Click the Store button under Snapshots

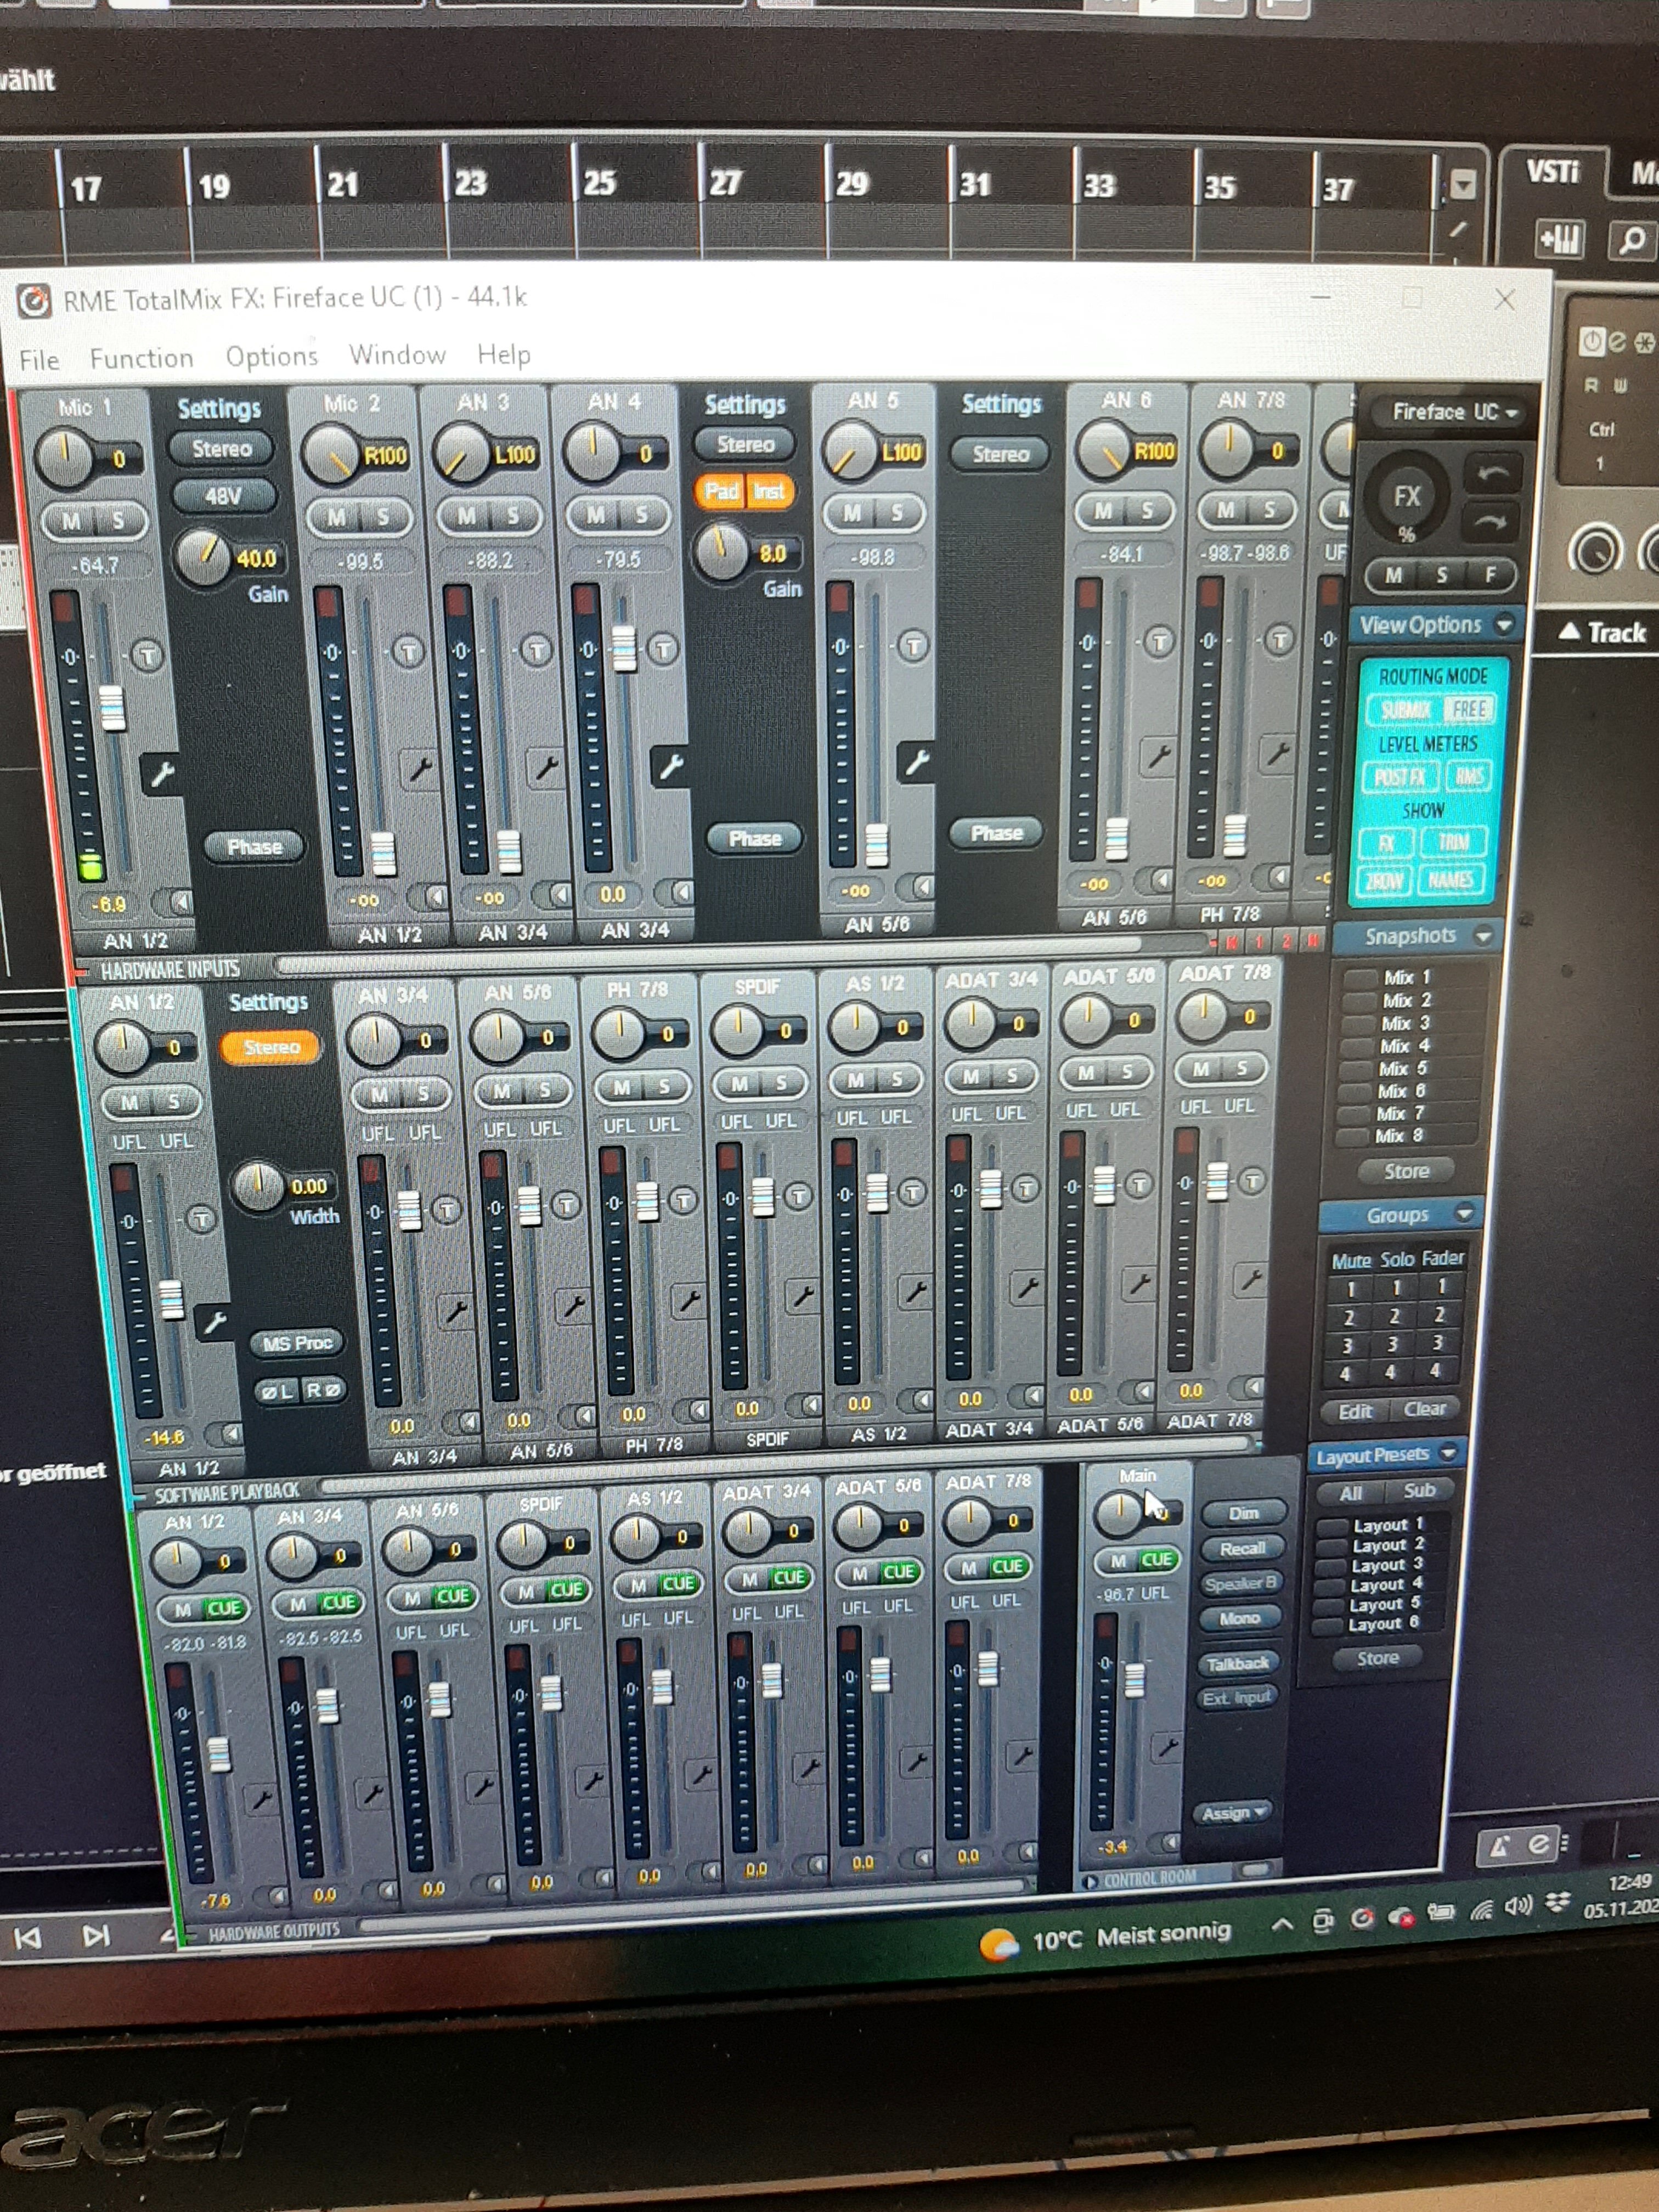1405,1171
